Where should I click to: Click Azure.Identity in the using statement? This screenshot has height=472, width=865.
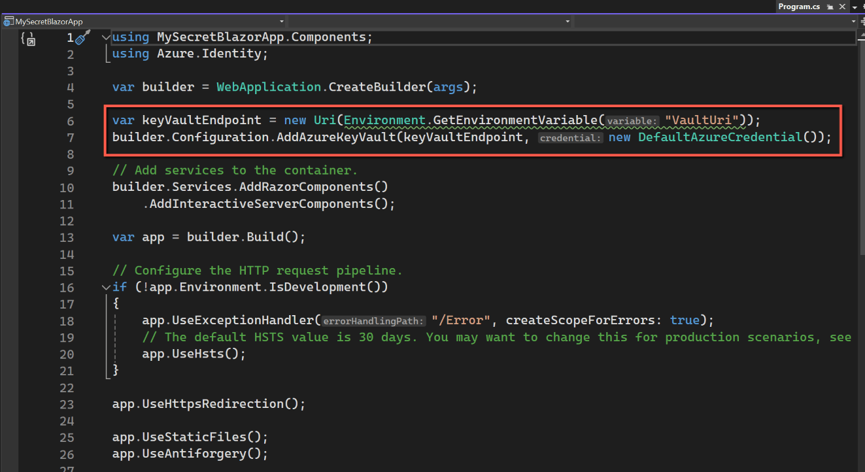209,54
